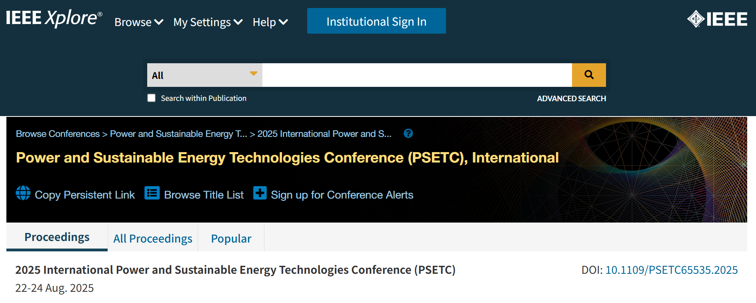Viewport: 756px width, 303px height.
Task: Expand the Browse menu
Action: click(x=138, y=22)
